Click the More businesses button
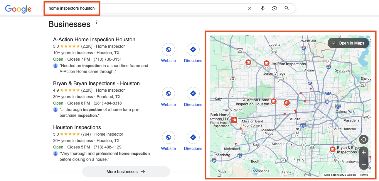This screenshot has width=379, height=181. click(126, 172)
